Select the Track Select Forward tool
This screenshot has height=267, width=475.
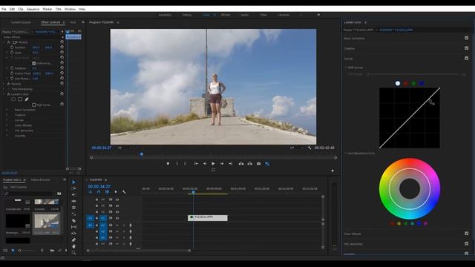pos(73,188)
